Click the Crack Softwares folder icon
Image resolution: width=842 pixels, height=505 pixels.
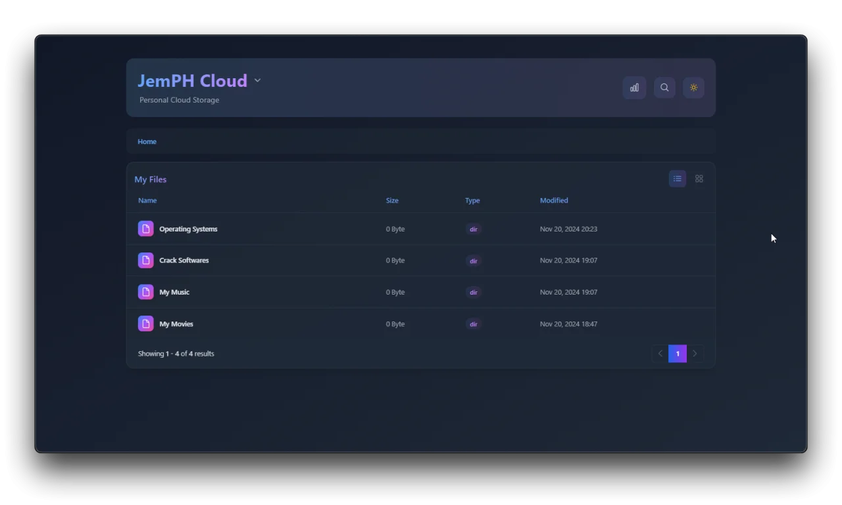pyautogui.click(x=145, y=260)
